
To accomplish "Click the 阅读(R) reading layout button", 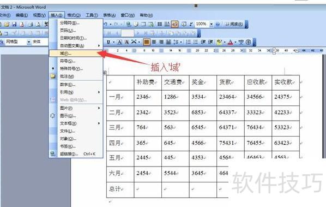I will click(234, 24).
